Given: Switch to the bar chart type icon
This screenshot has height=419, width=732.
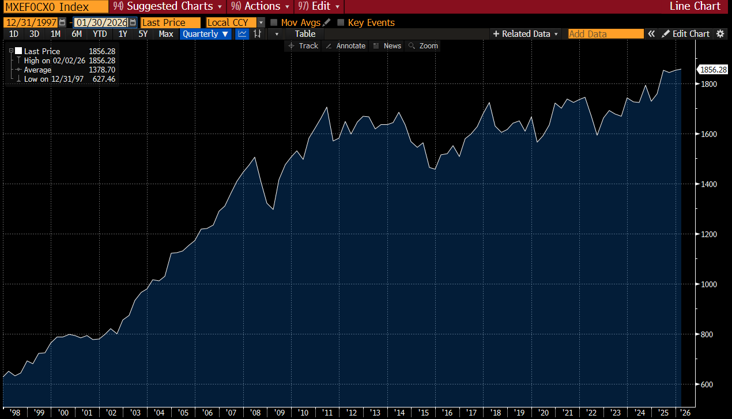Looking at the screenshot, I should click(x=258, y=34).
